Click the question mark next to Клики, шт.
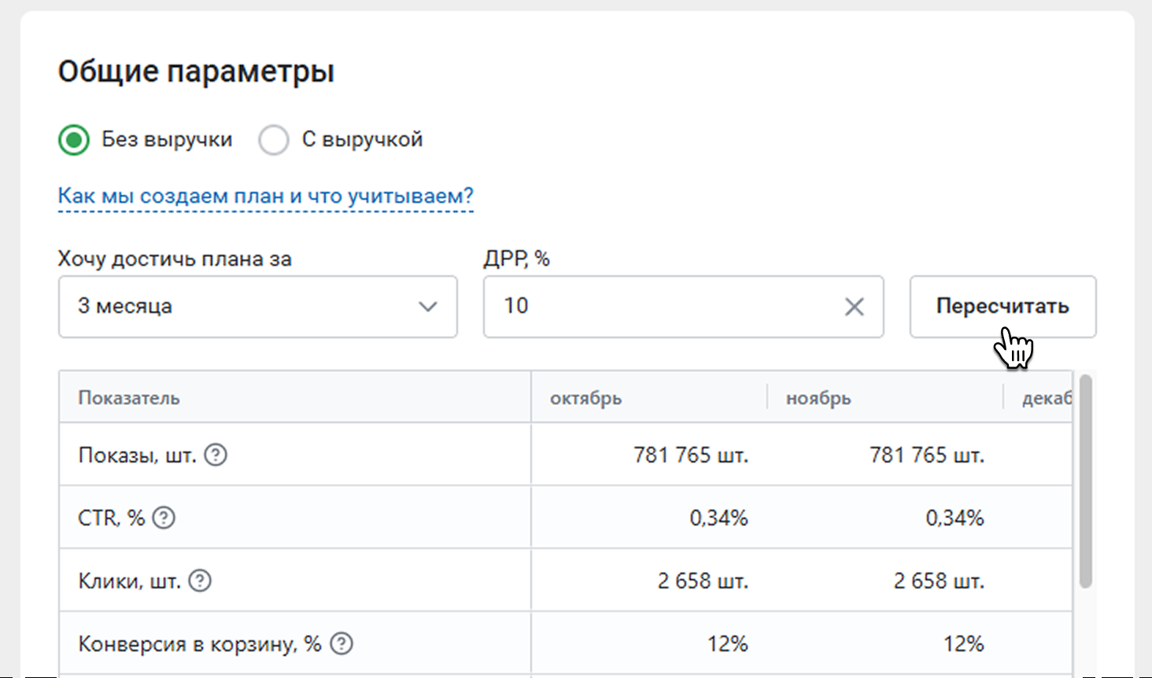 tap(200, 580)
